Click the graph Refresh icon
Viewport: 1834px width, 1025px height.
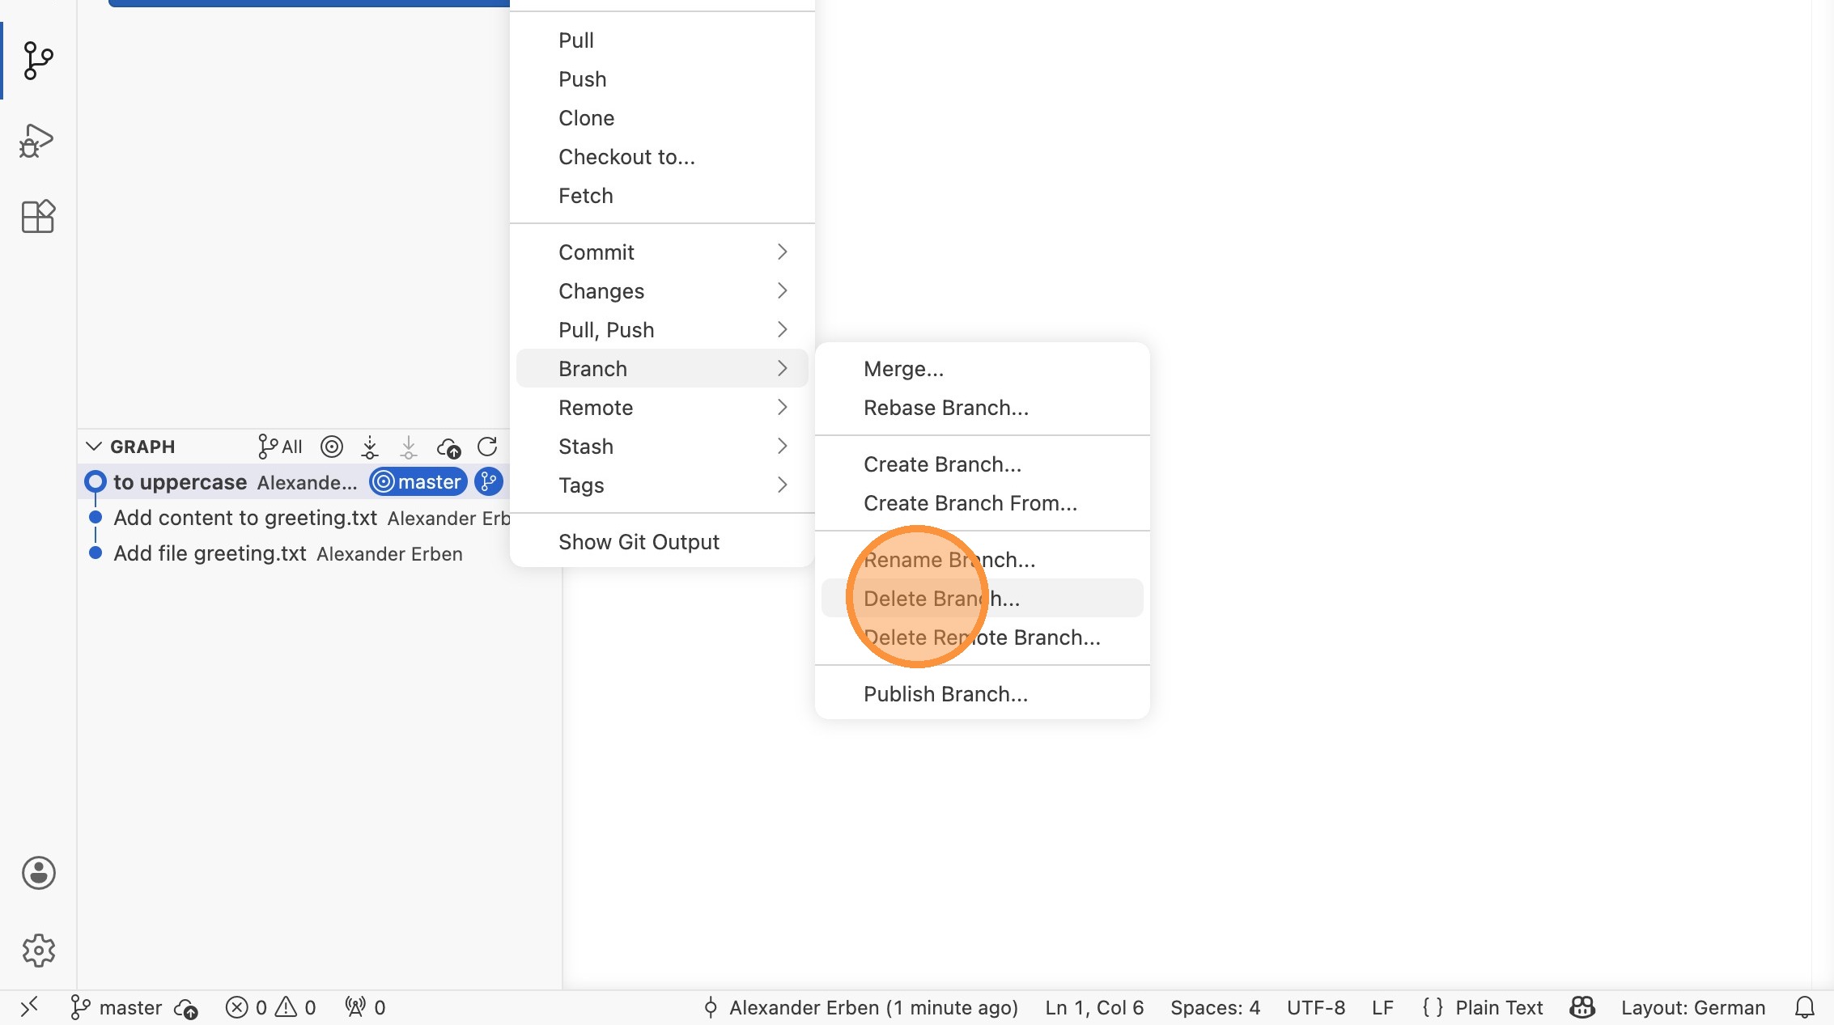[x=487, y=447]
